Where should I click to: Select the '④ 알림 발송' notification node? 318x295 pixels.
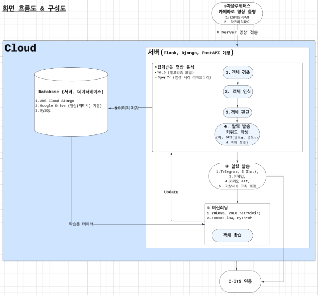click(237, 176)
